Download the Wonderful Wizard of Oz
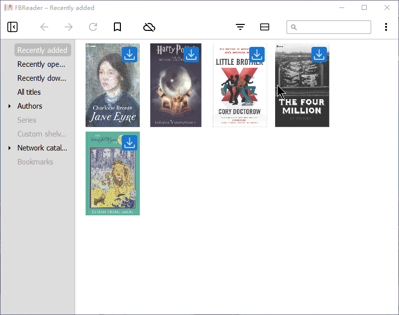The height and width of the screenshot is (315, 399). point(130,143)
